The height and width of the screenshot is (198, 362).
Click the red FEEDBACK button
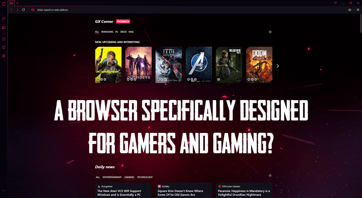123,21
